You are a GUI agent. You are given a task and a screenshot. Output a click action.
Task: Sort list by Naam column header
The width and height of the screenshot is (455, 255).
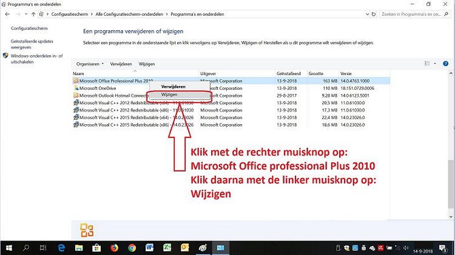tap(135, 74)
